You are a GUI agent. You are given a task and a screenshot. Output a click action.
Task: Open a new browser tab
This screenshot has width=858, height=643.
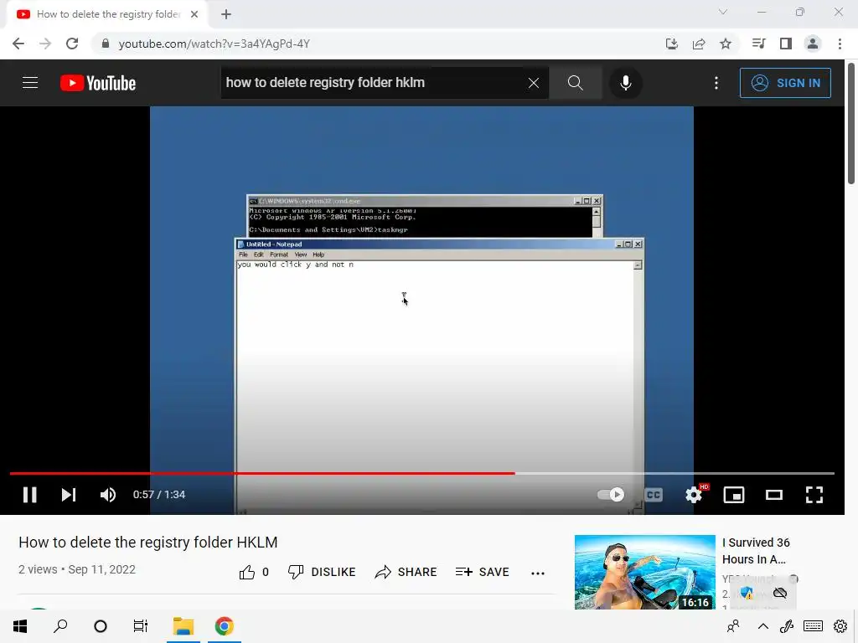point(226,14)
